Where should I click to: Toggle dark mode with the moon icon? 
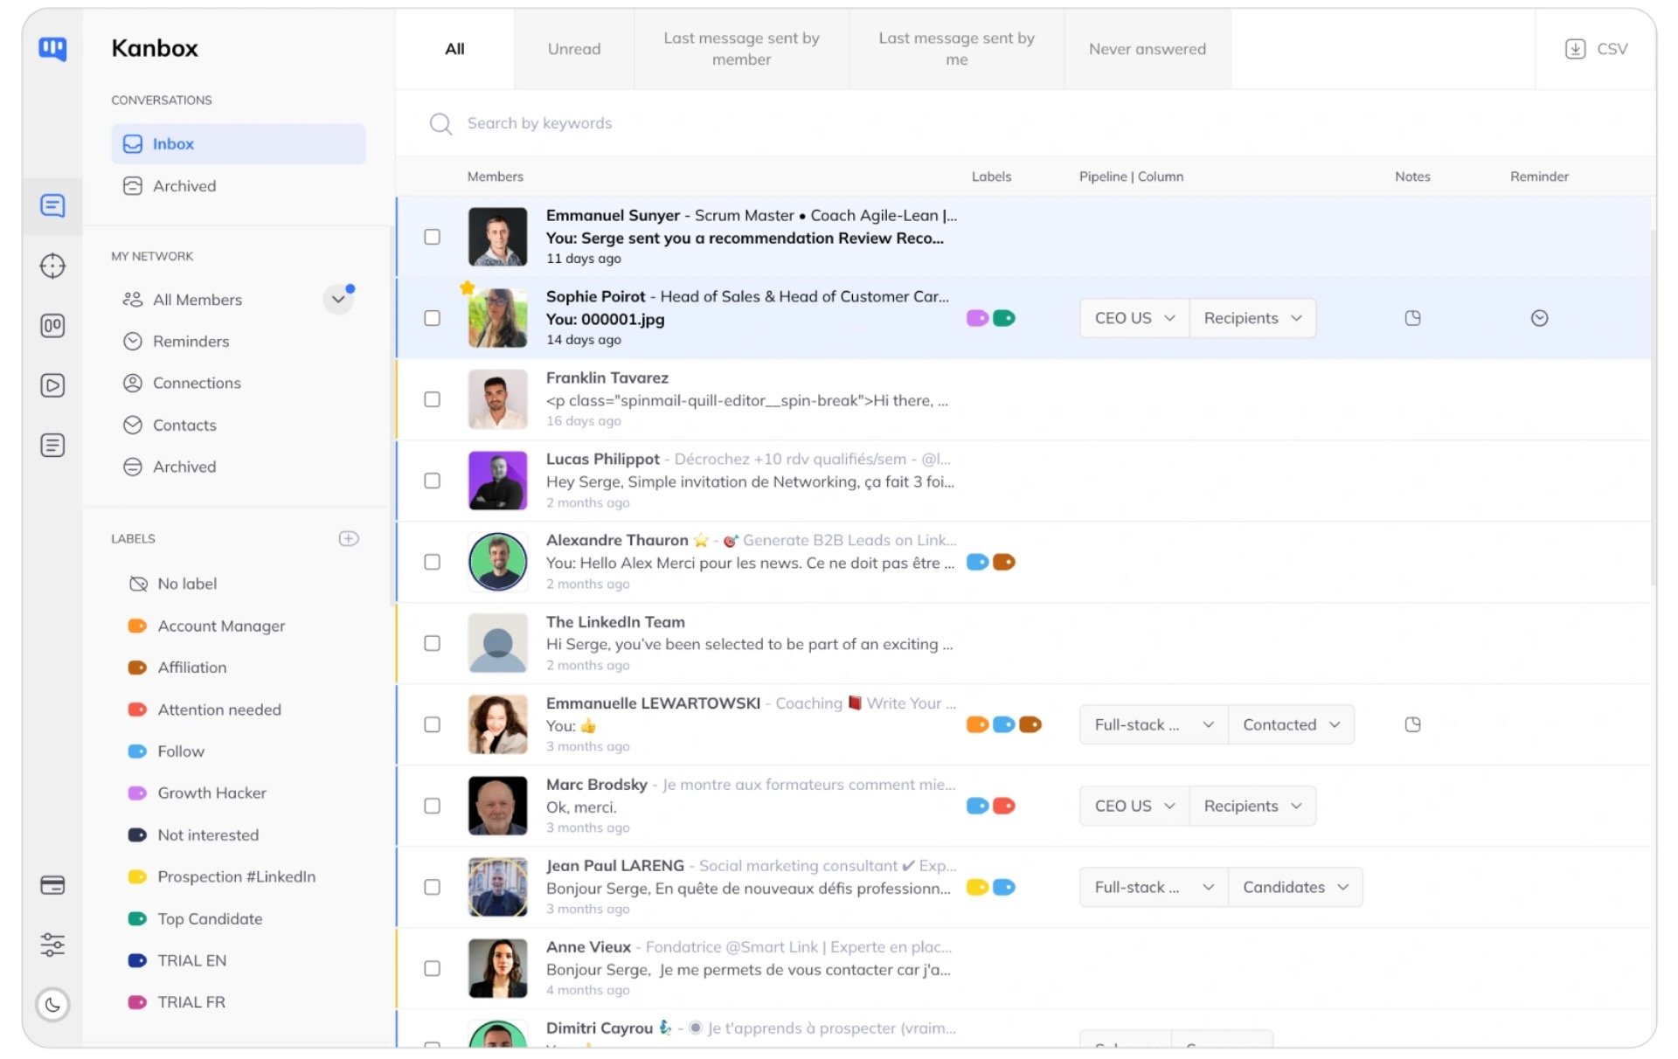(52, 1005)
